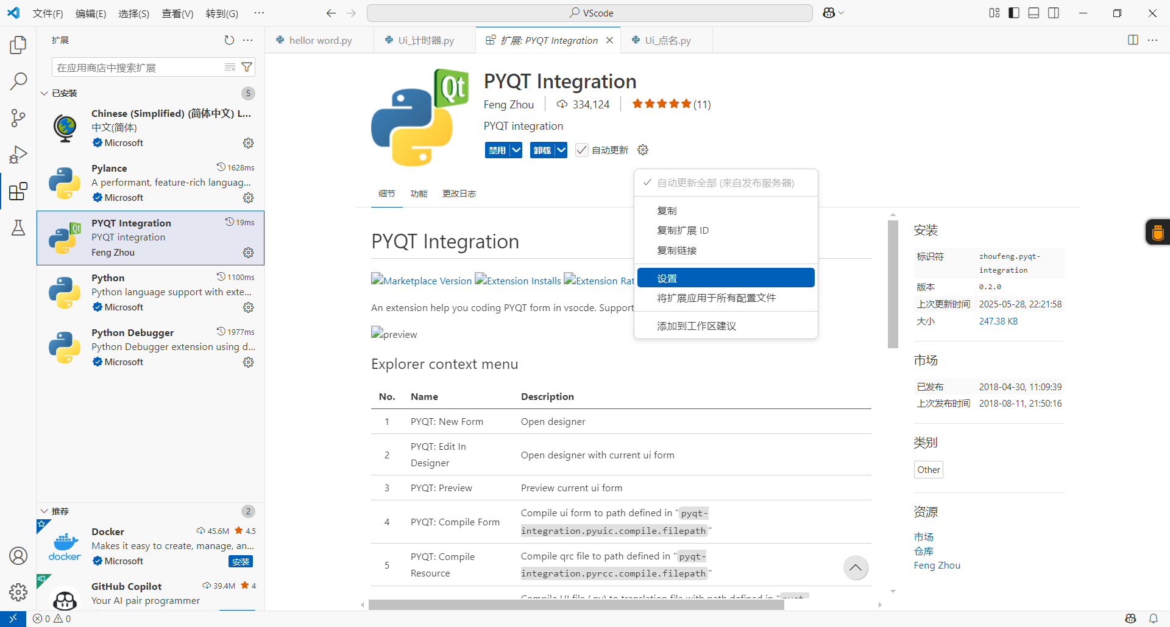Toggle 自动更新全部 in the context menu
Image resolution: width=1170 pixels, height=627 pixels.
click(x=725, y=183)
